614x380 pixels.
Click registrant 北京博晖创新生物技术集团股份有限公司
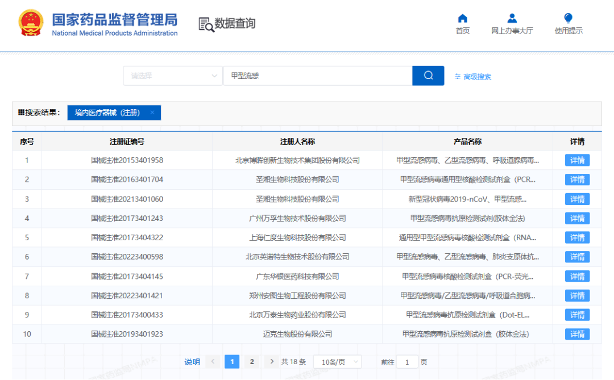click(297, 160)
